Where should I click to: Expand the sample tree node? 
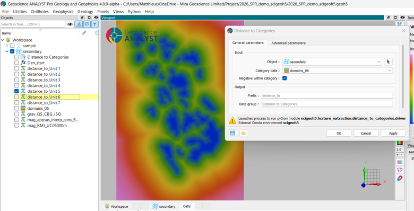[7, 46]
